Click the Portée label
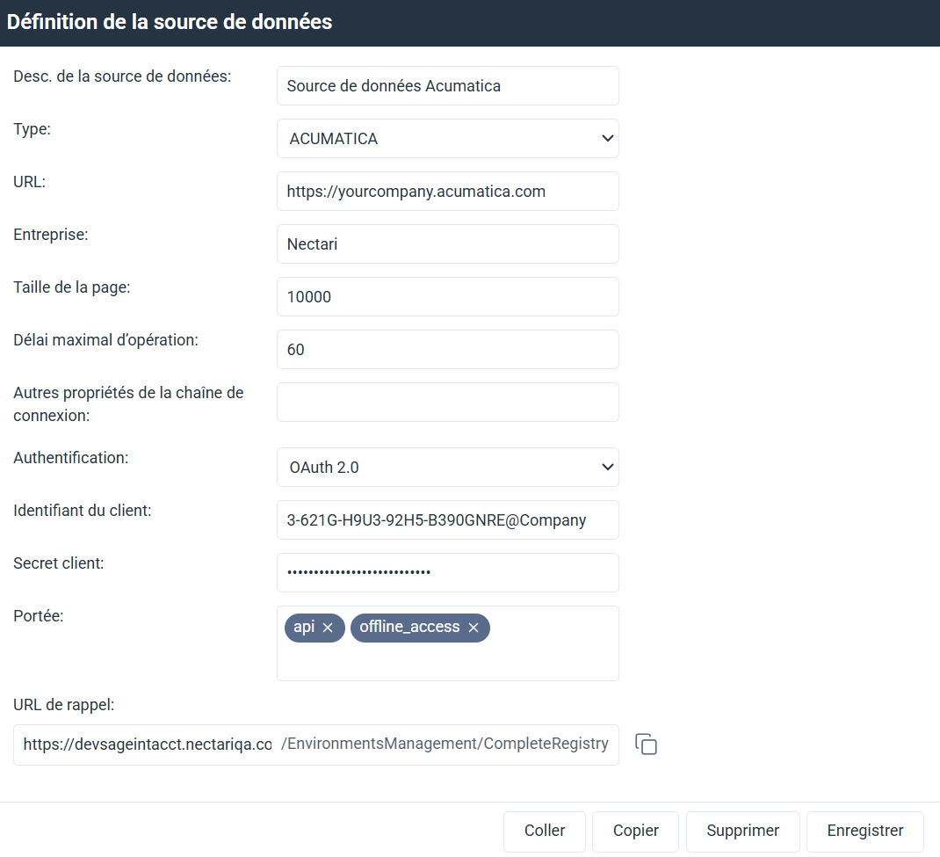Viewport: 940px width, 857px height. [x=39, y=616]
